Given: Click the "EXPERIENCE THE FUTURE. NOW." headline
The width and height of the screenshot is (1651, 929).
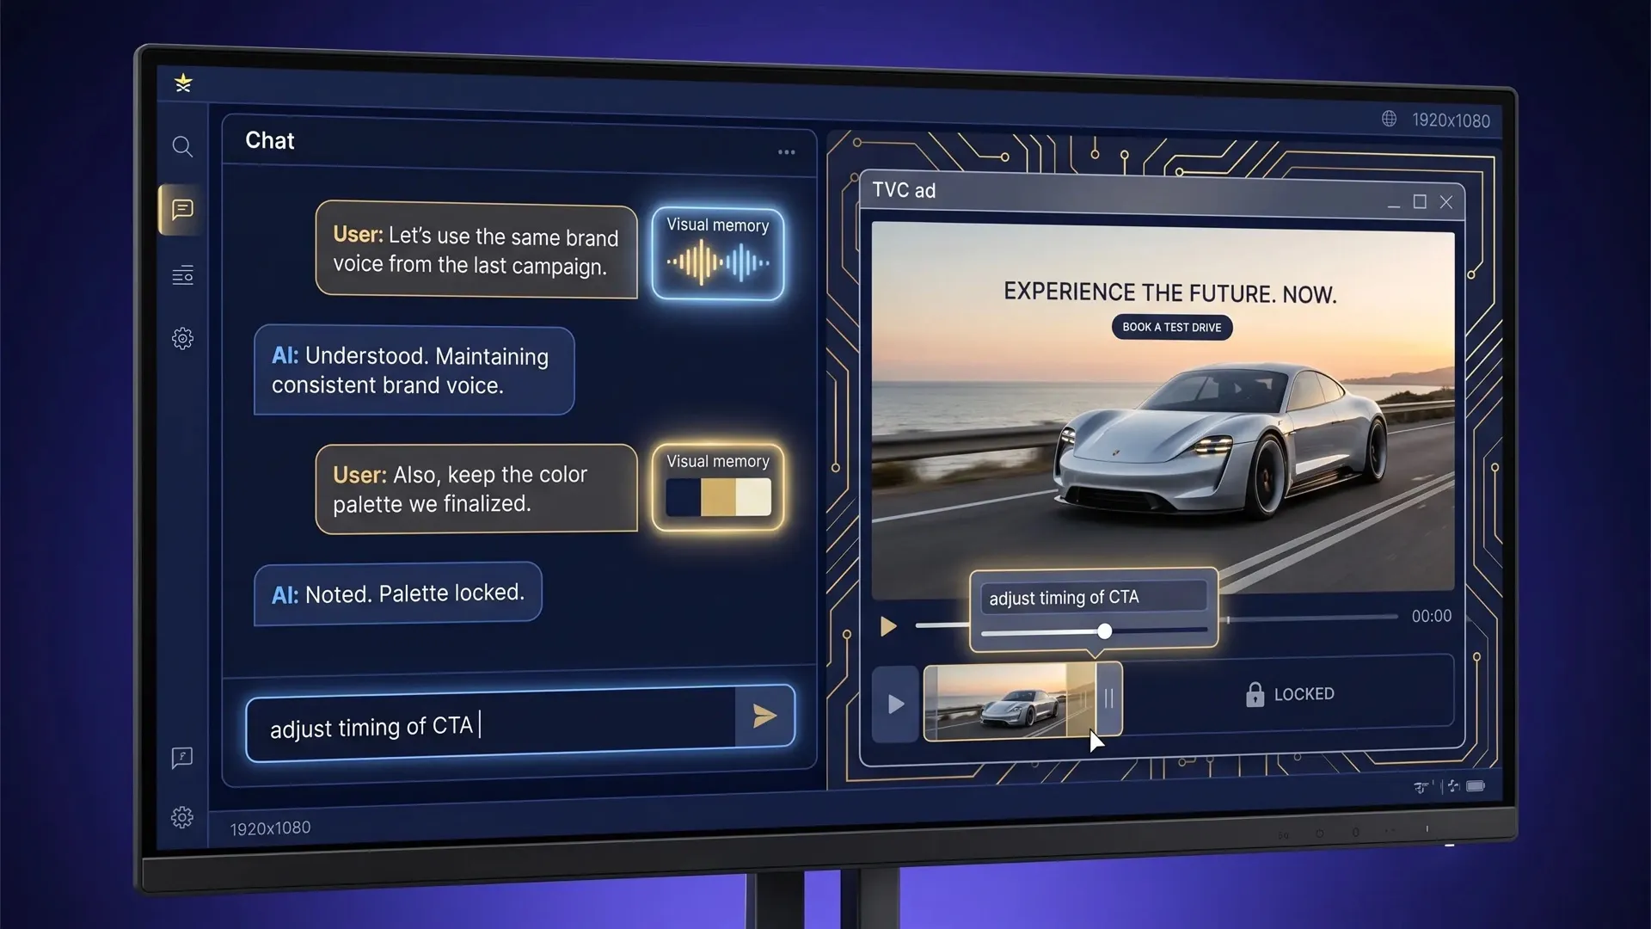Looking at the screenshot, I should pos(1170,292).
